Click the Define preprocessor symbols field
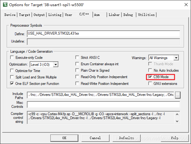This screenshot has width=191, height=144. click(103, 34)
